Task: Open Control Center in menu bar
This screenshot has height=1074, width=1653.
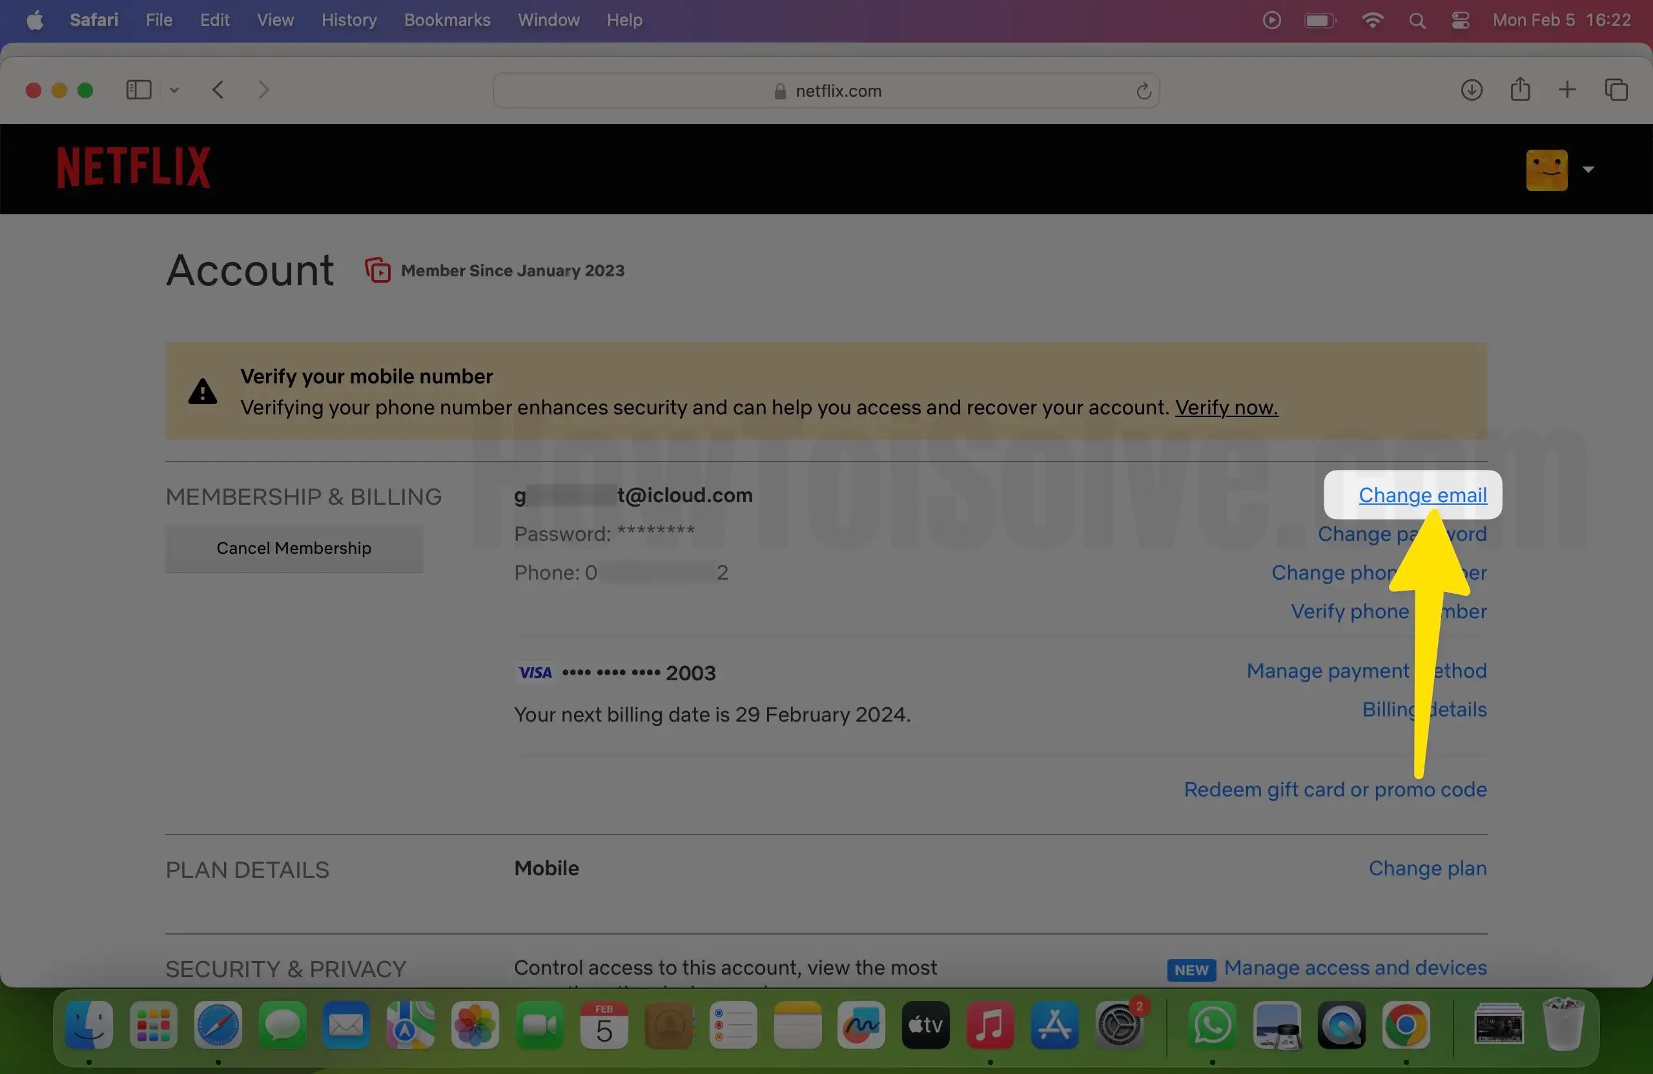Action: click(x=1459, y=19)
